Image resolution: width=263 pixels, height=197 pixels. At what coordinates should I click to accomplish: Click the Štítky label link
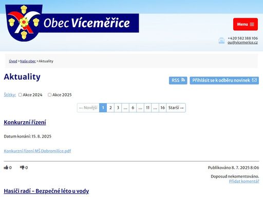(10, 95)
